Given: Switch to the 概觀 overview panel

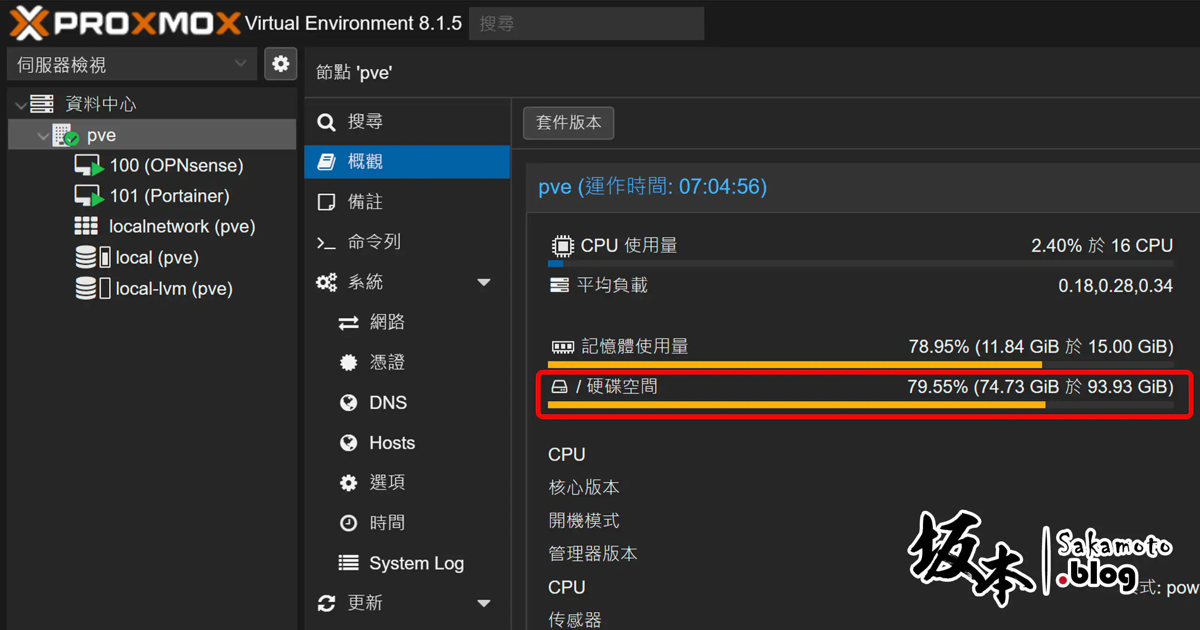Looking at the screenshot, I should tap(366, 161).
